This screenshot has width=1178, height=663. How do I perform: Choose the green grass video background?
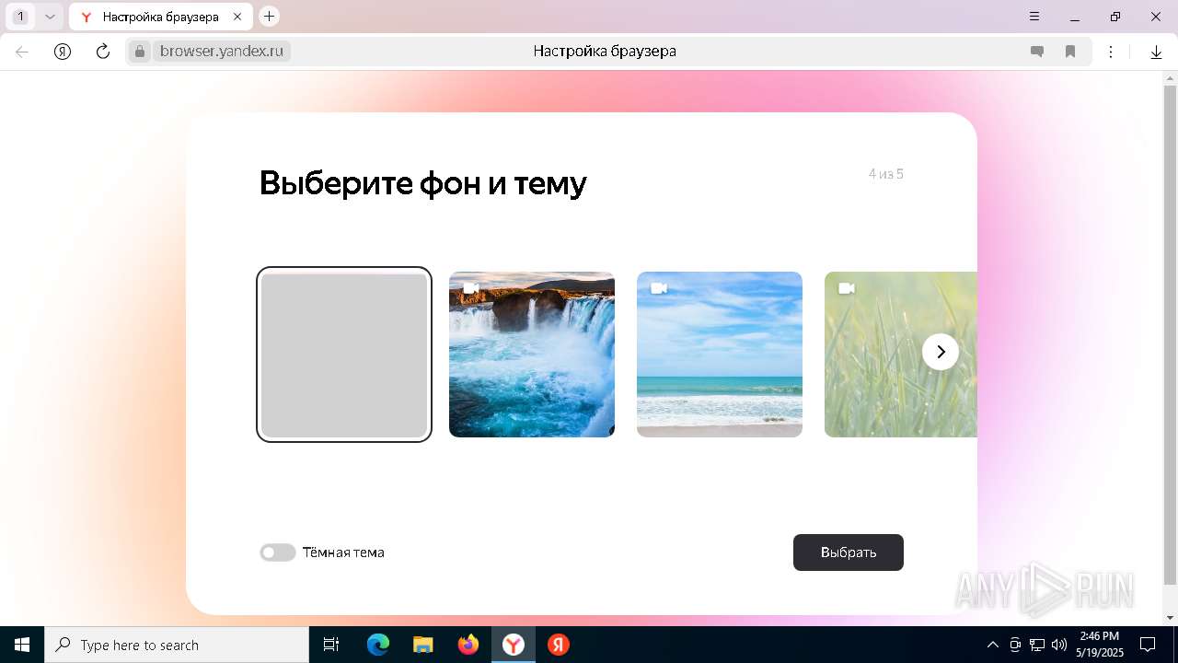point(900,355)
